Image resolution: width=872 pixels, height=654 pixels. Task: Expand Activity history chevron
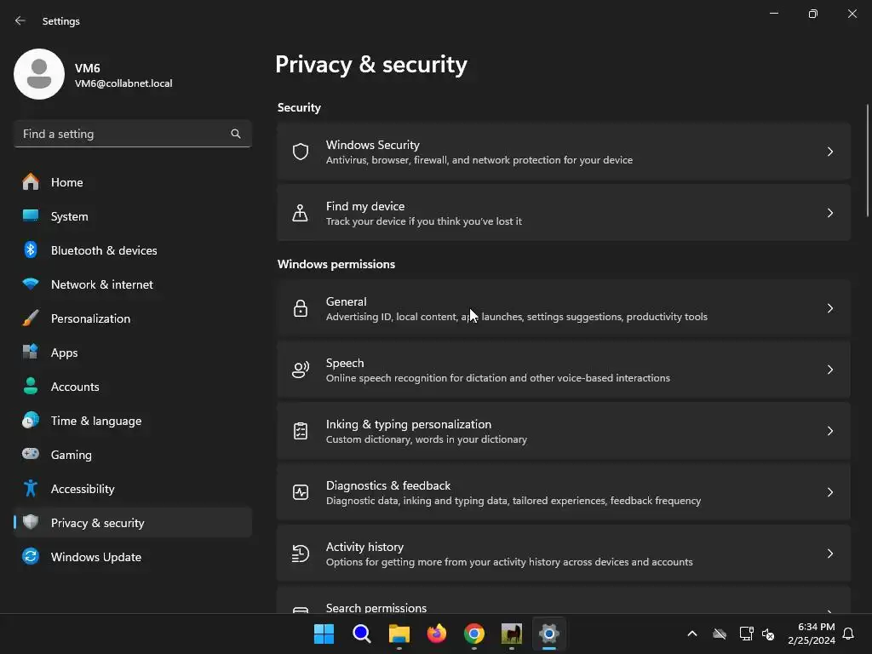point(829,554)
